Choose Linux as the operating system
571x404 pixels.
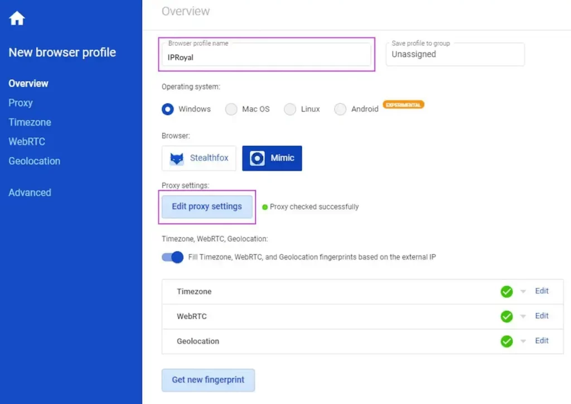(x=290, y=109)
